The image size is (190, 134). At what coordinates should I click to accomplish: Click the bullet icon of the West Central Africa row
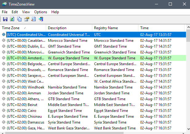click(x=4, y=81)
